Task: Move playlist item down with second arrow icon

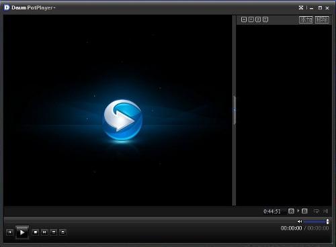Action: (x=251, y=19)
